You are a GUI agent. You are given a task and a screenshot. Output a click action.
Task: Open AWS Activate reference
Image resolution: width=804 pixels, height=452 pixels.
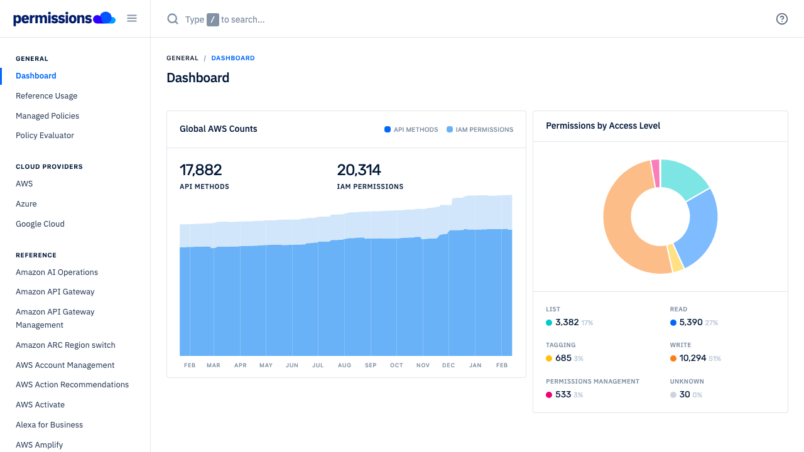[40, 405]
